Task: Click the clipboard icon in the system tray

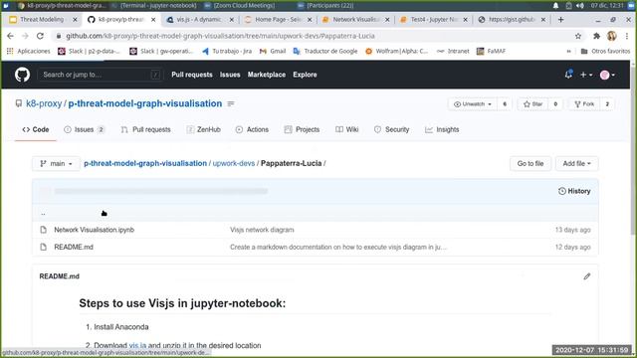Action: pyautogui.click(x=568, y=6)
